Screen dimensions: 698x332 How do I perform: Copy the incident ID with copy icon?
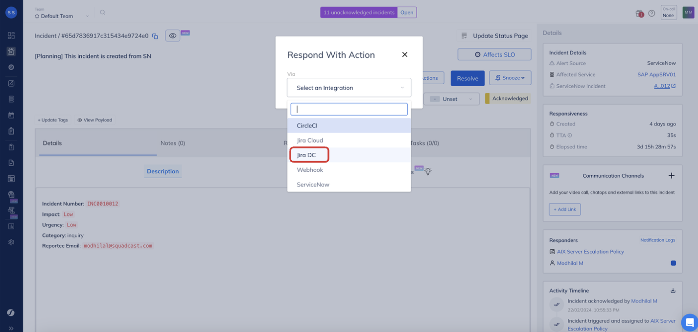click(x=155, y=36)
